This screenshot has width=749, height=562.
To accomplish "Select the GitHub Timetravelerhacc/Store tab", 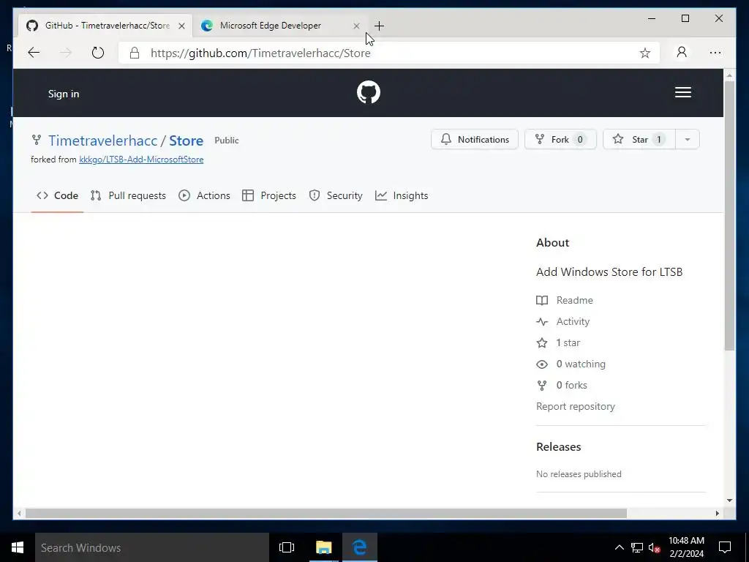I will pyautogui.click(x=106, y=26).
